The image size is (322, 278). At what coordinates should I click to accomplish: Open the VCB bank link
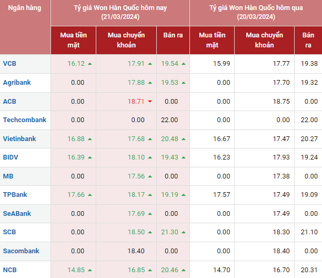[x=9, y=64]
